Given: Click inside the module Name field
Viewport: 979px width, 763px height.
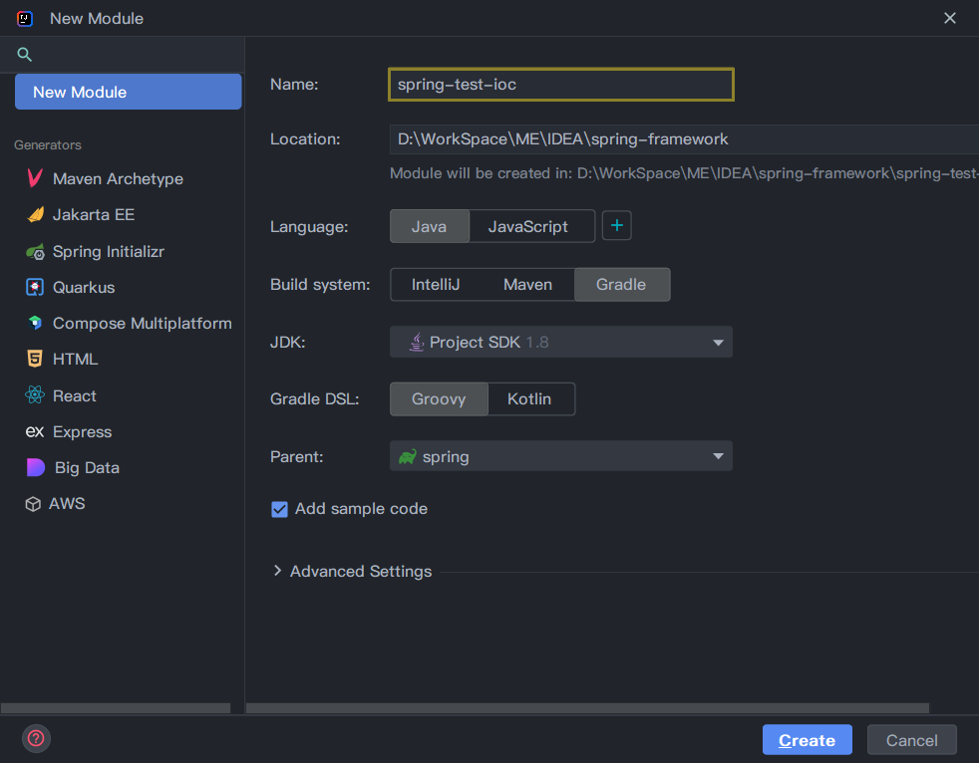Looking at the screenshot, I should 560,85.
